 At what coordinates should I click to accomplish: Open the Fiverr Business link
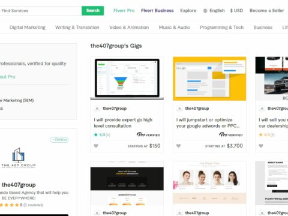point(157,11)
